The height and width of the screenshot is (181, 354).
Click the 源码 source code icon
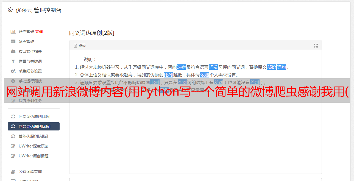pyautogui.click(x=75, y=46)
